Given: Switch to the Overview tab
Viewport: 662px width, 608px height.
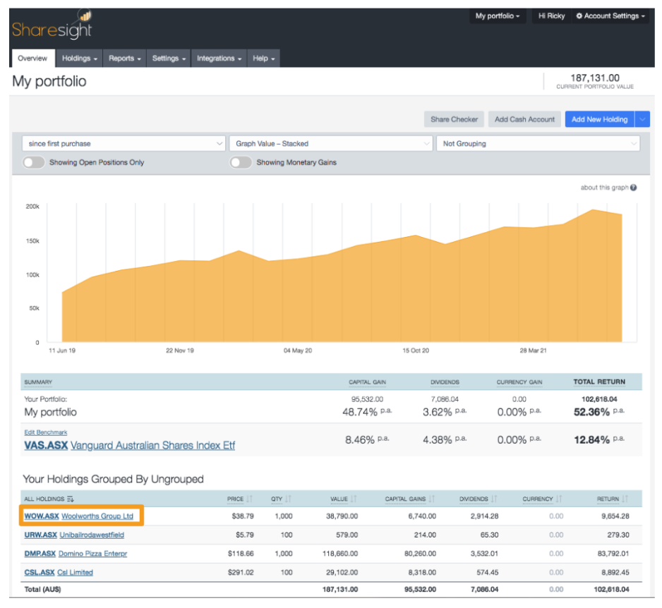Looking at the screenshot, I should pos(33,59).
